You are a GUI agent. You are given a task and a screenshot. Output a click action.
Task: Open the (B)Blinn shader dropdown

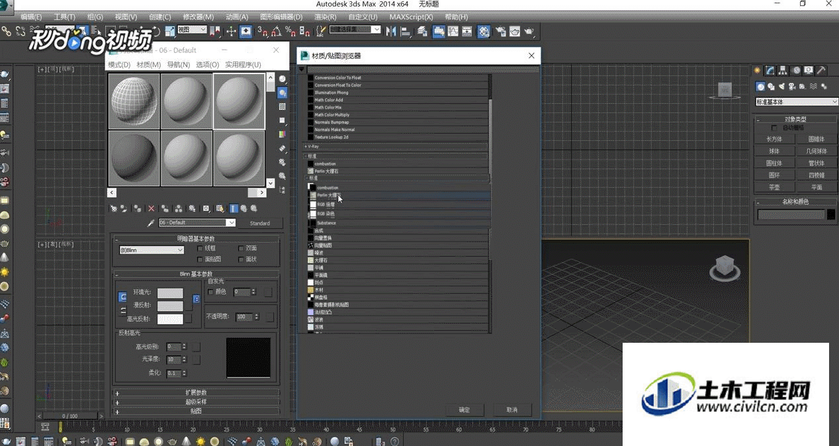coord(152,250)
